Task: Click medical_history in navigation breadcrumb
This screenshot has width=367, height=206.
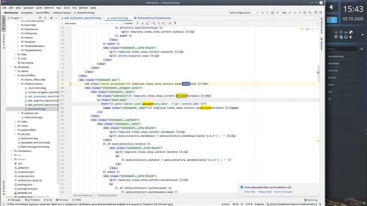Action: pyautogui.click(x=62, y=13)
